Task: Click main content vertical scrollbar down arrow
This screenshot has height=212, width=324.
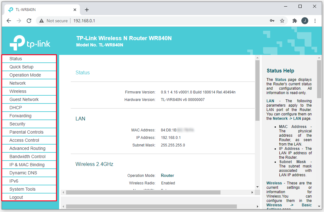Action: (x=257, y=187)
